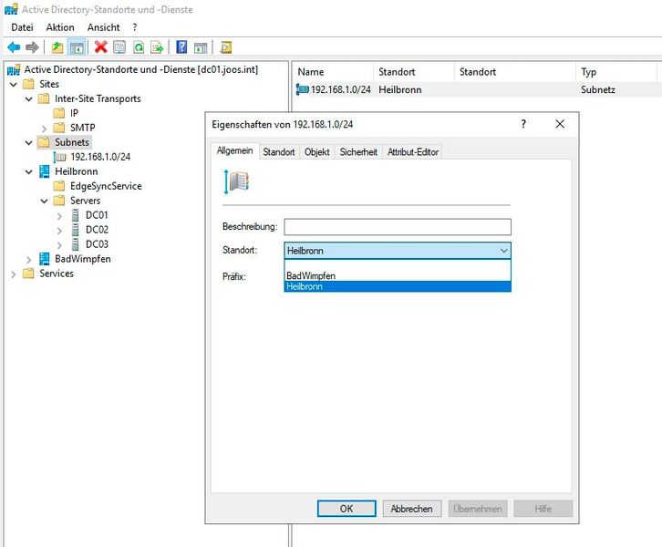Switch to the Standort tab
This screenshot has width=662, height=547.
pos(279,152)
